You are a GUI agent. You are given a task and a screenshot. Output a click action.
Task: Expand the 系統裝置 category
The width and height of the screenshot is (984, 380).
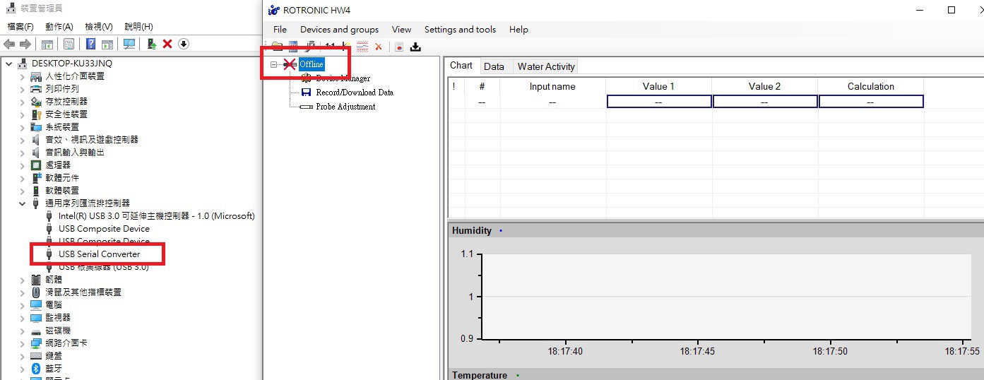click(x=23, y=127)
